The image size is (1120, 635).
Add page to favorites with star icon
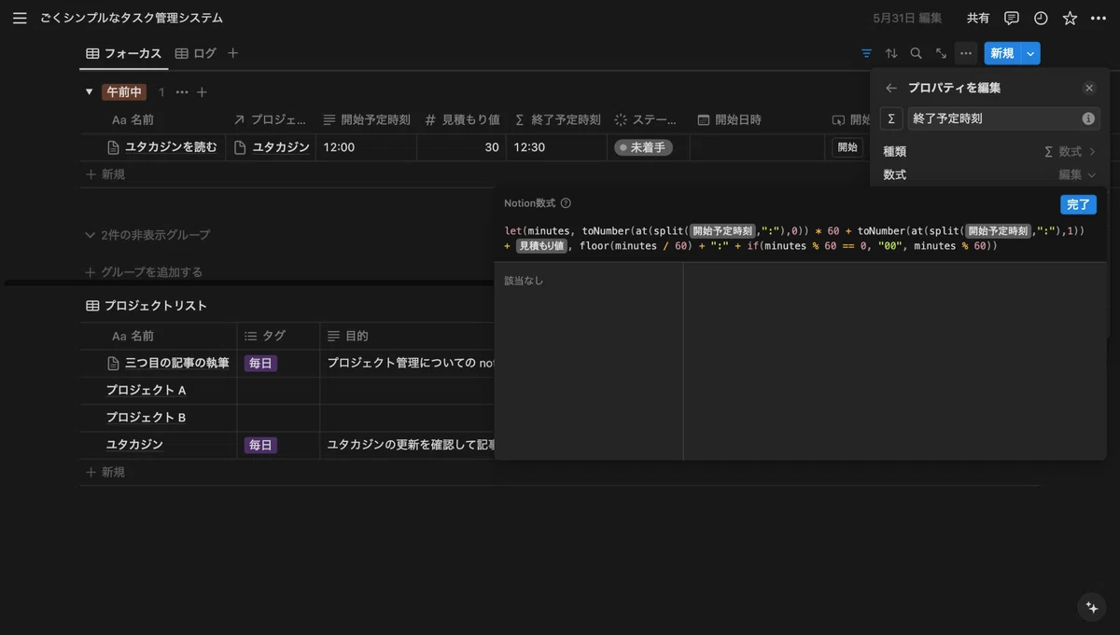1070,18
